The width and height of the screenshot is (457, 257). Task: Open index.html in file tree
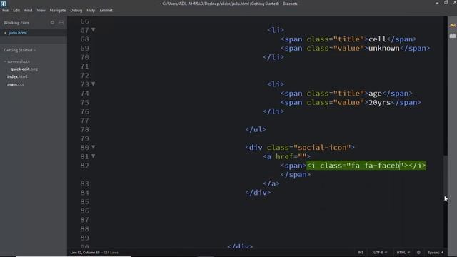pos(17,76)
